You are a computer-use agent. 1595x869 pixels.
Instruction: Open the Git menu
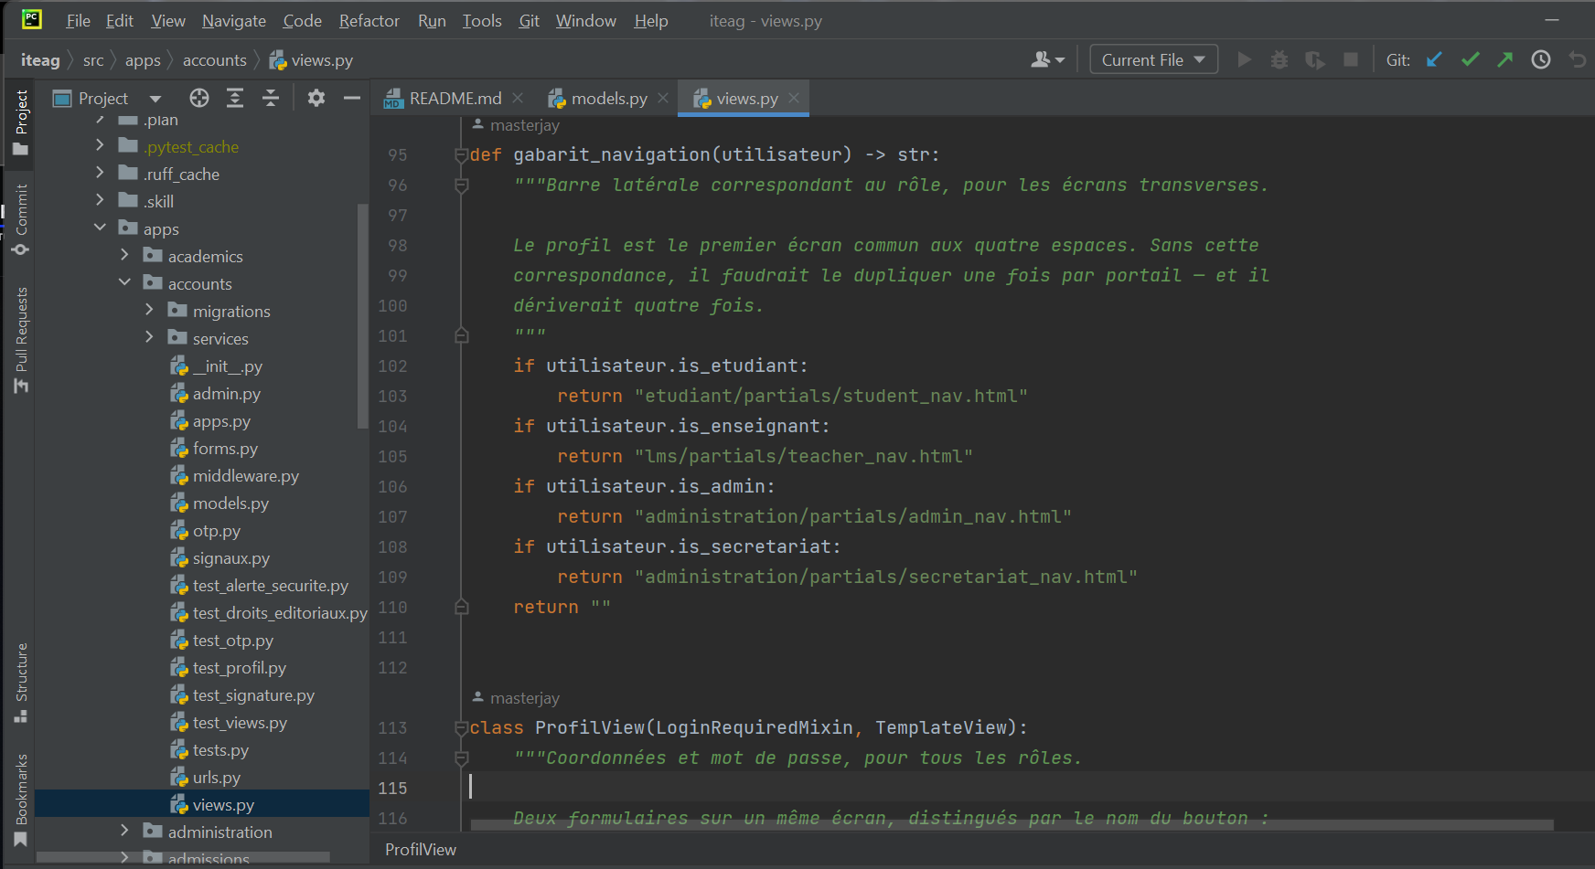click(529, 20)
